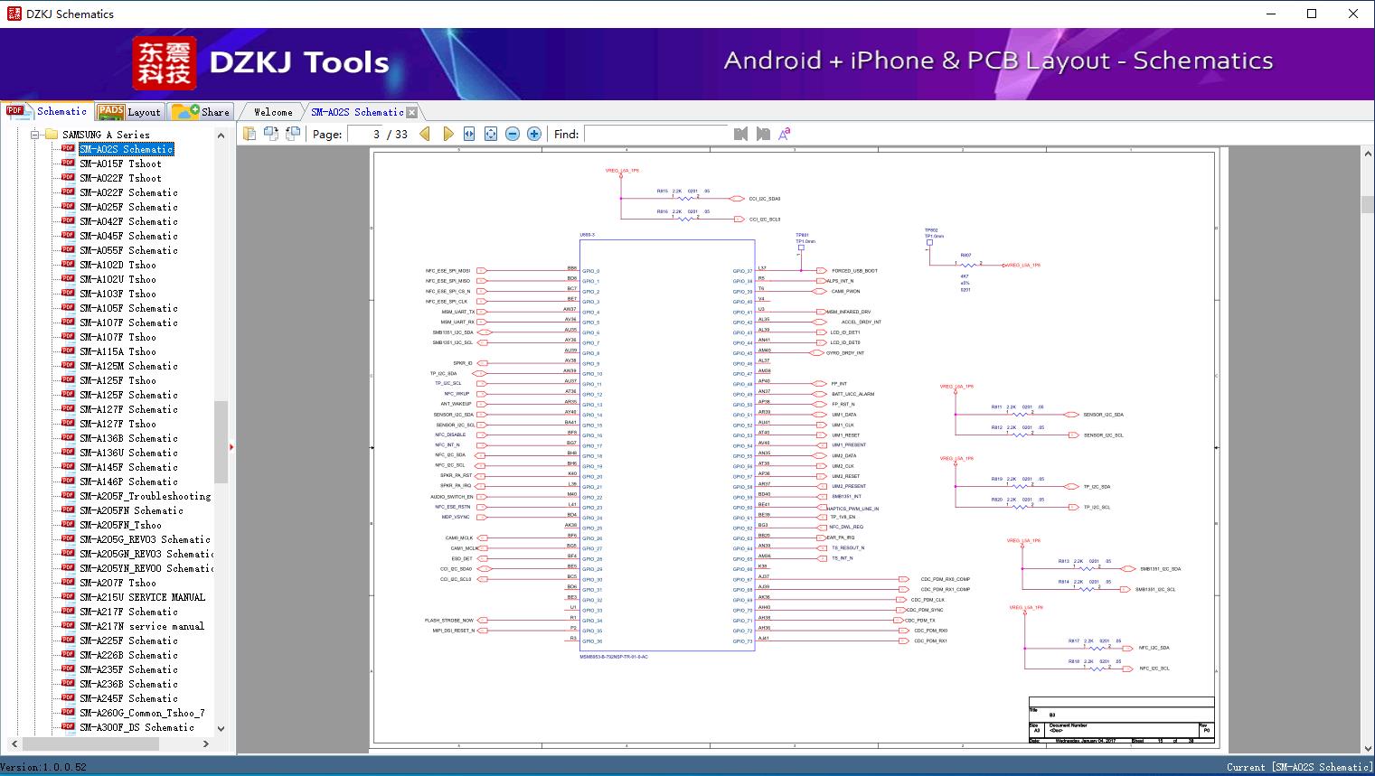Screen dimensions: 1375x776
Task: Toggle the match case search option icon
Action: (x=785, y=134)
